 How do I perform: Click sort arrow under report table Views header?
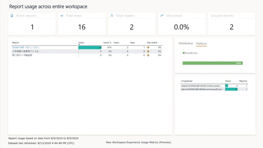79,45
